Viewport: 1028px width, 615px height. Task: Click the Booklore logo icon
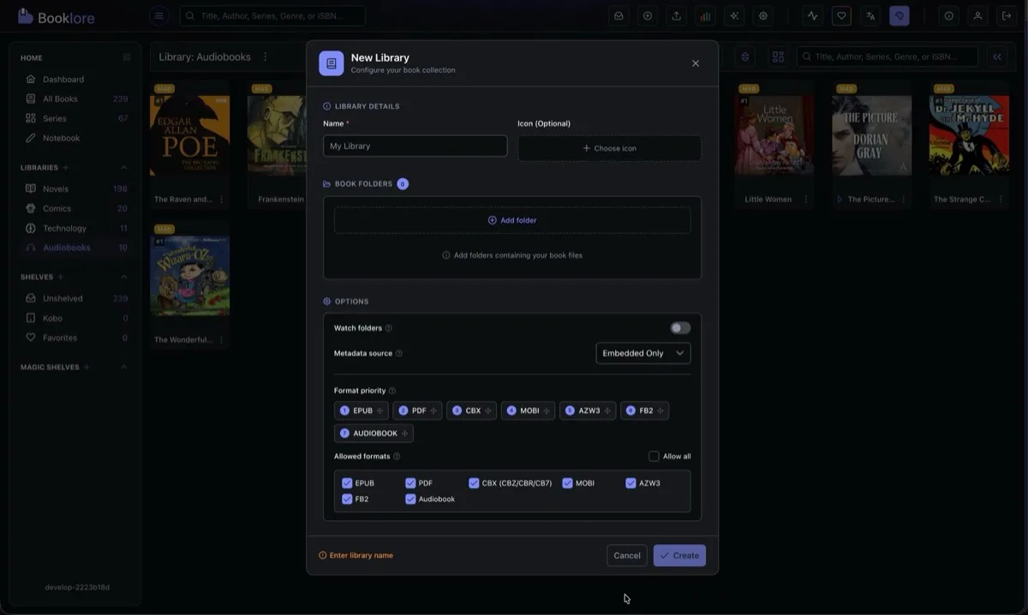point(26,15)
